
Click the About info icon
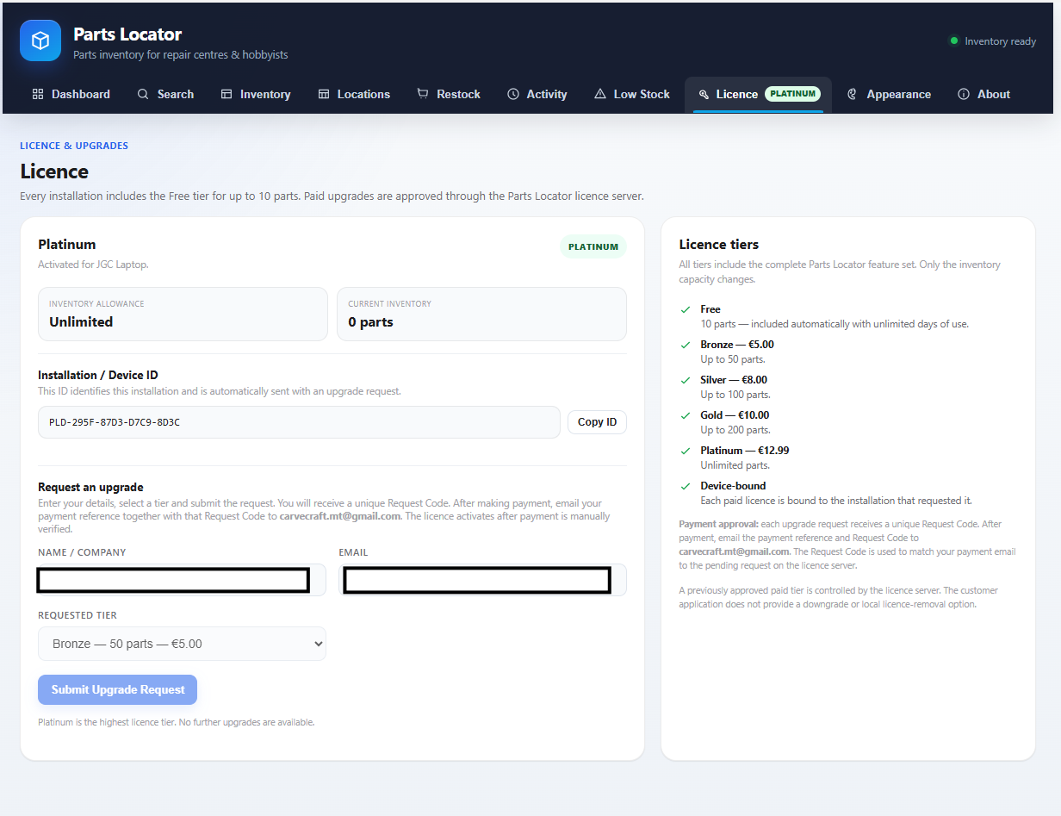tap(964, 94)
